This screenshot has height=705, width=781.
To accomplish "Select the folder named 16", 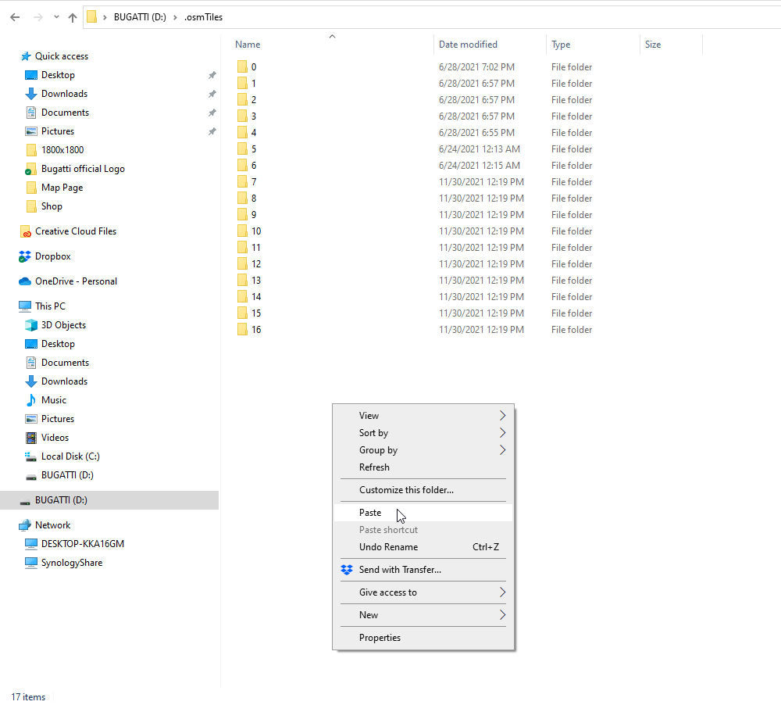I will pos(256,330).
